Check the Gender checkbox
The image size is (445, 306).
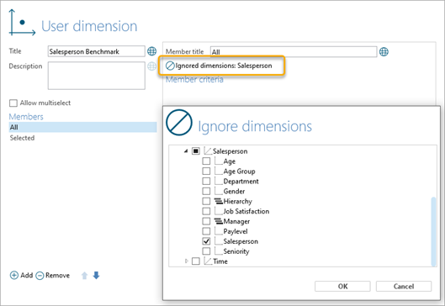(206, 191)
